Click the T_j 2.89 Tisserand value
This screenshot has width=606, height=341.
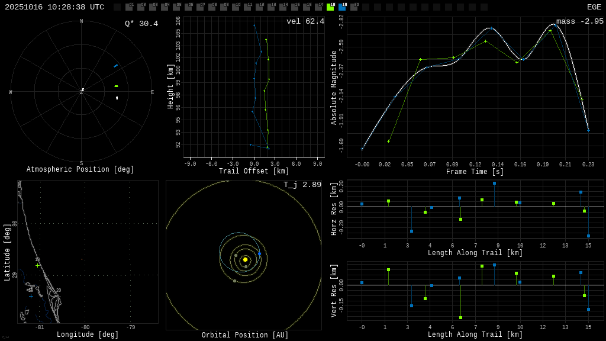tap(302, 185)
